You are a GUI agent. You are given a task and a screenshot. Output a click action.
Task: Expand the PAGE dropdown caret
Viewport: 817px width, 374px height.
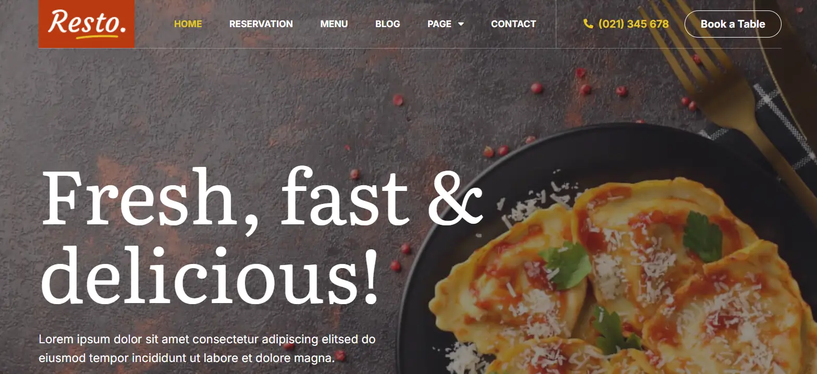461,24
